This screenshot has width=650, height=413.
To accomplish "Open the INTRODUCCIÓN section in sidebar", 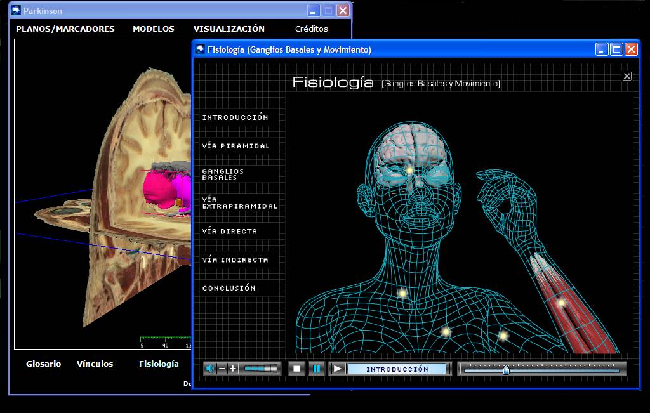I will tap(235, 117).
